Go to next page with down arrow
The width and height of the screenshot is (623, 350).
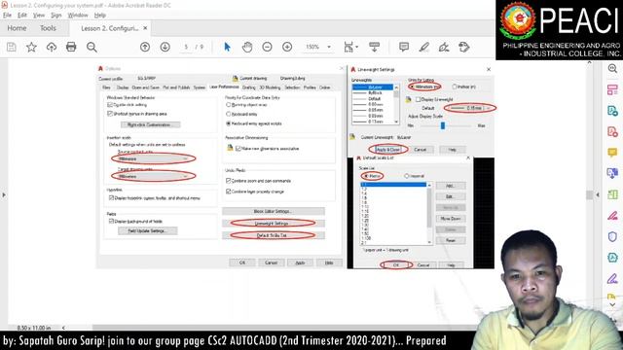pos(165,47)
